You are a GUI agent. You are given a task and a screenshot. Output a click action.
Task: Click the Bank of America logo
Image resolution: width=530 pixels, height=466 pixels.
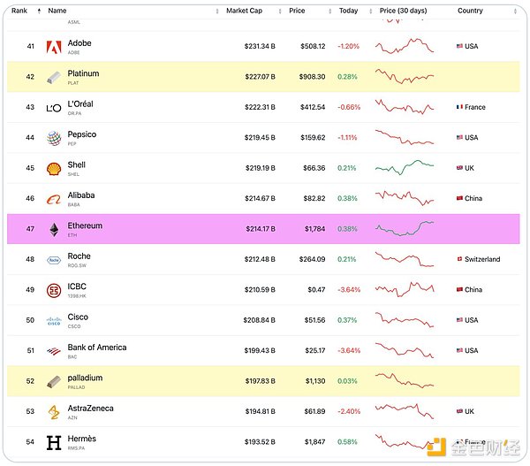click(54, 351)
